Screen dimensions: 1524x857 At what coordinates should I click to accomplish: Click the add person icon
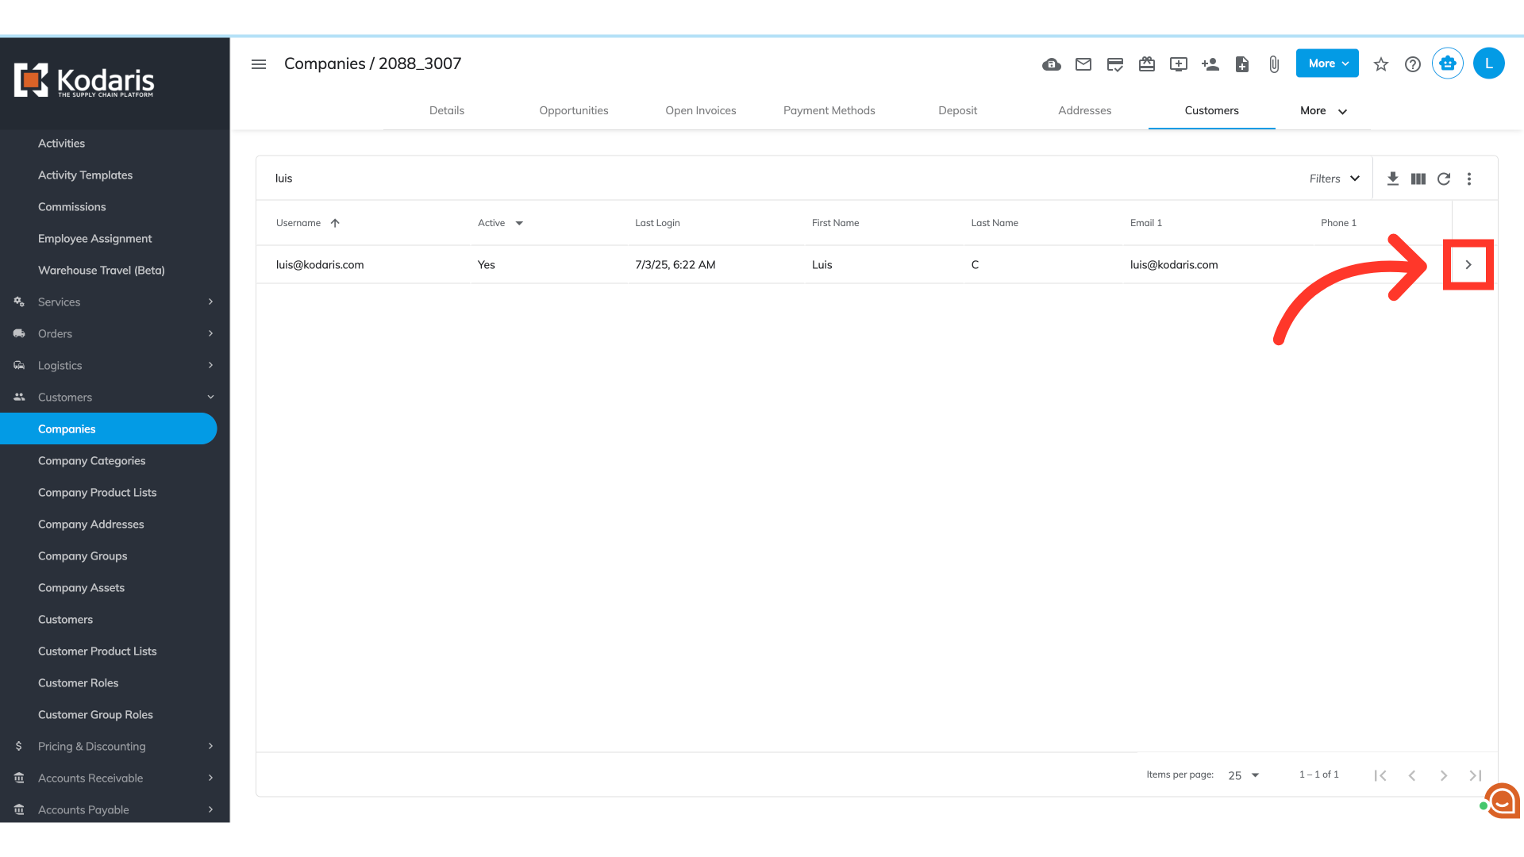click(1210, 64)
